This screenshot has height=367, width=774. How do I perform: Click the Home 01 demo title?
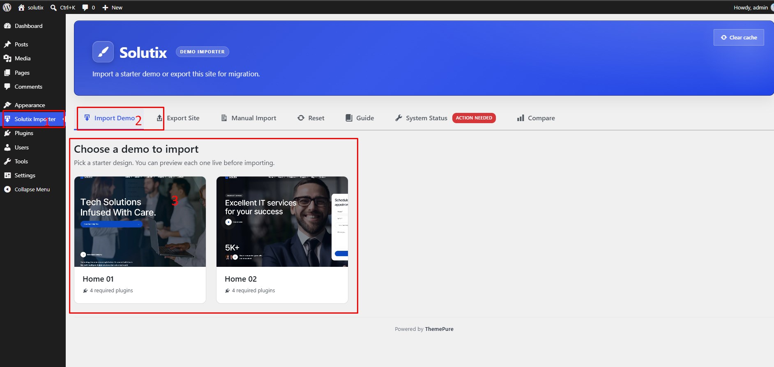(98, 279)
